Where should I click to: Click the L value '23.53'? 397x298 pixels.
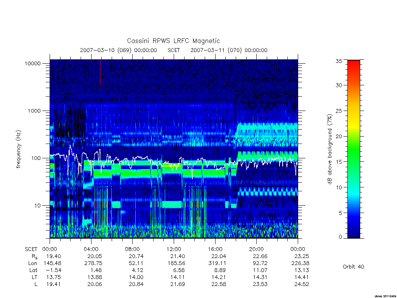260,284
